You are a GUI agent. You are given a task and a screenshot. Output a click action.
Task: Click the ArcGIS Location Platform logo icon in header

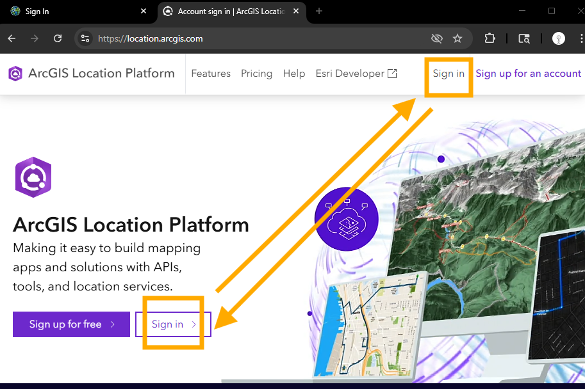[15, 74]
